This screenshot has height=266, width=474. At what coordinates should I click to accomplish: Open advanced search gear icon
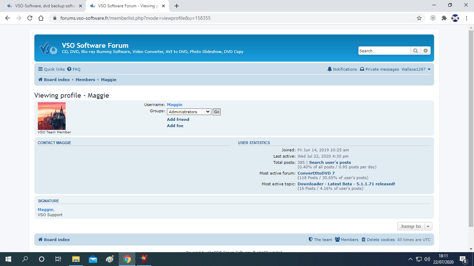[x=425, y=51]
